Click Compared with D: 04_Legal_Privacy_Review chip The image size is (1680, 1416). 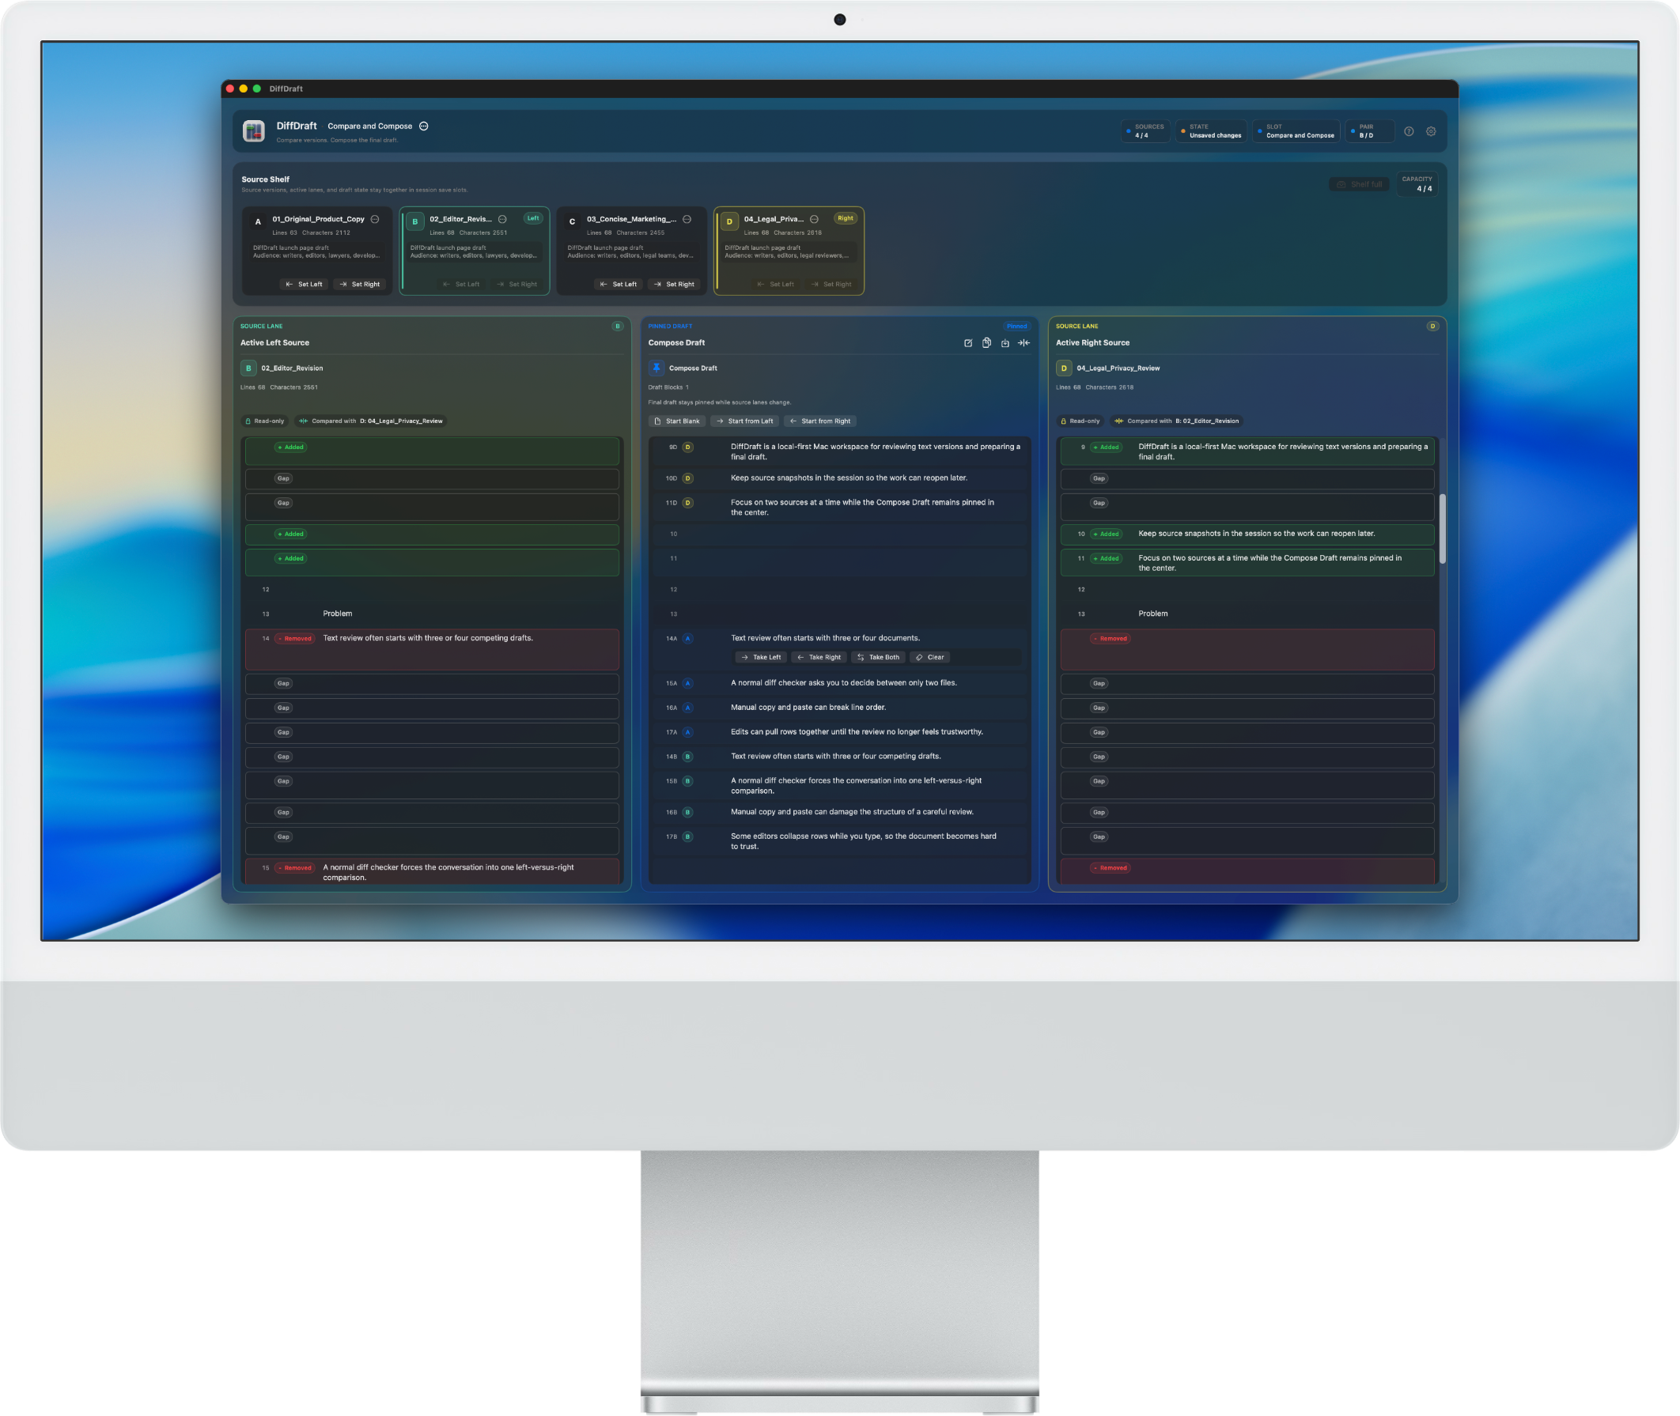pyautogui.click(x=371, y=421)
